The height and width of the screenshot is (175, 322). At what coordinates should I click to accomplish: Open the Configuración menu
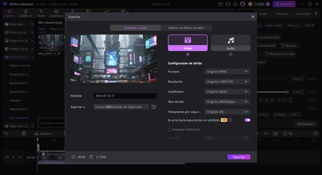click(58, 4)
